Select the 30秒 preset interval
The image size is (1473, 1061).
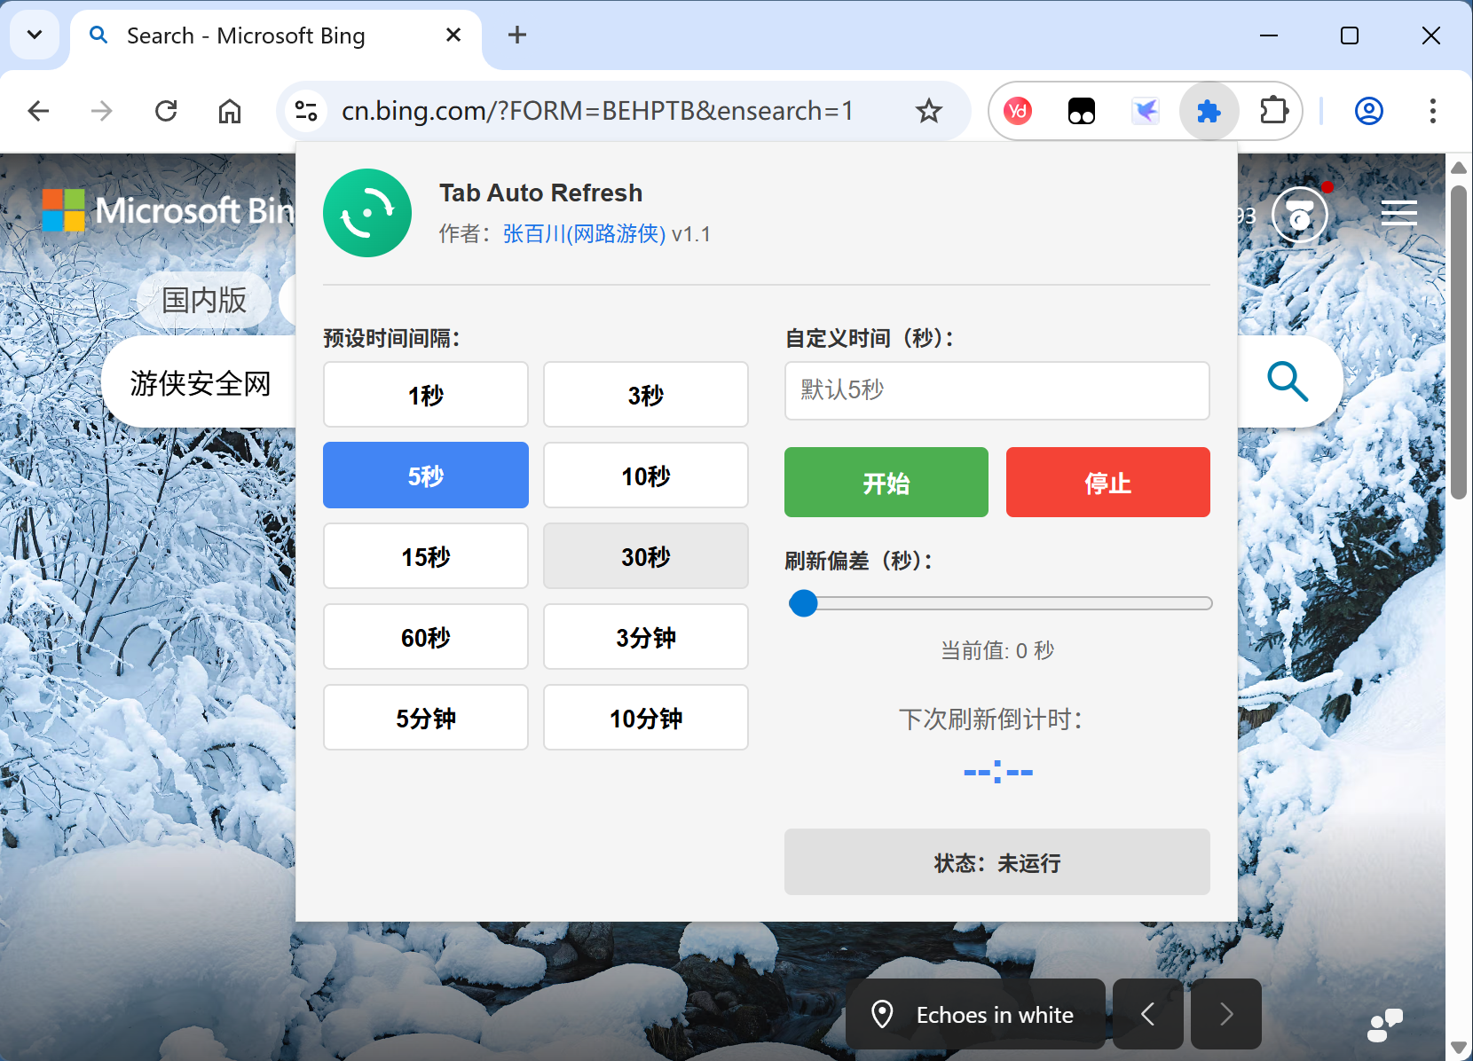[x=645, y=556]
